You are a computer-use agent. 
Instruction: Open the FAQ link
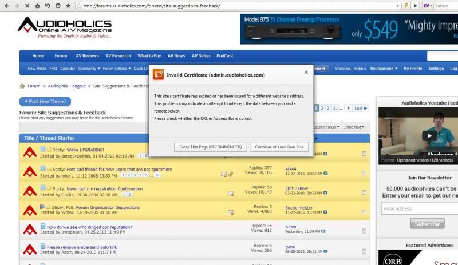pyautogui.click(x=53, y=69)
